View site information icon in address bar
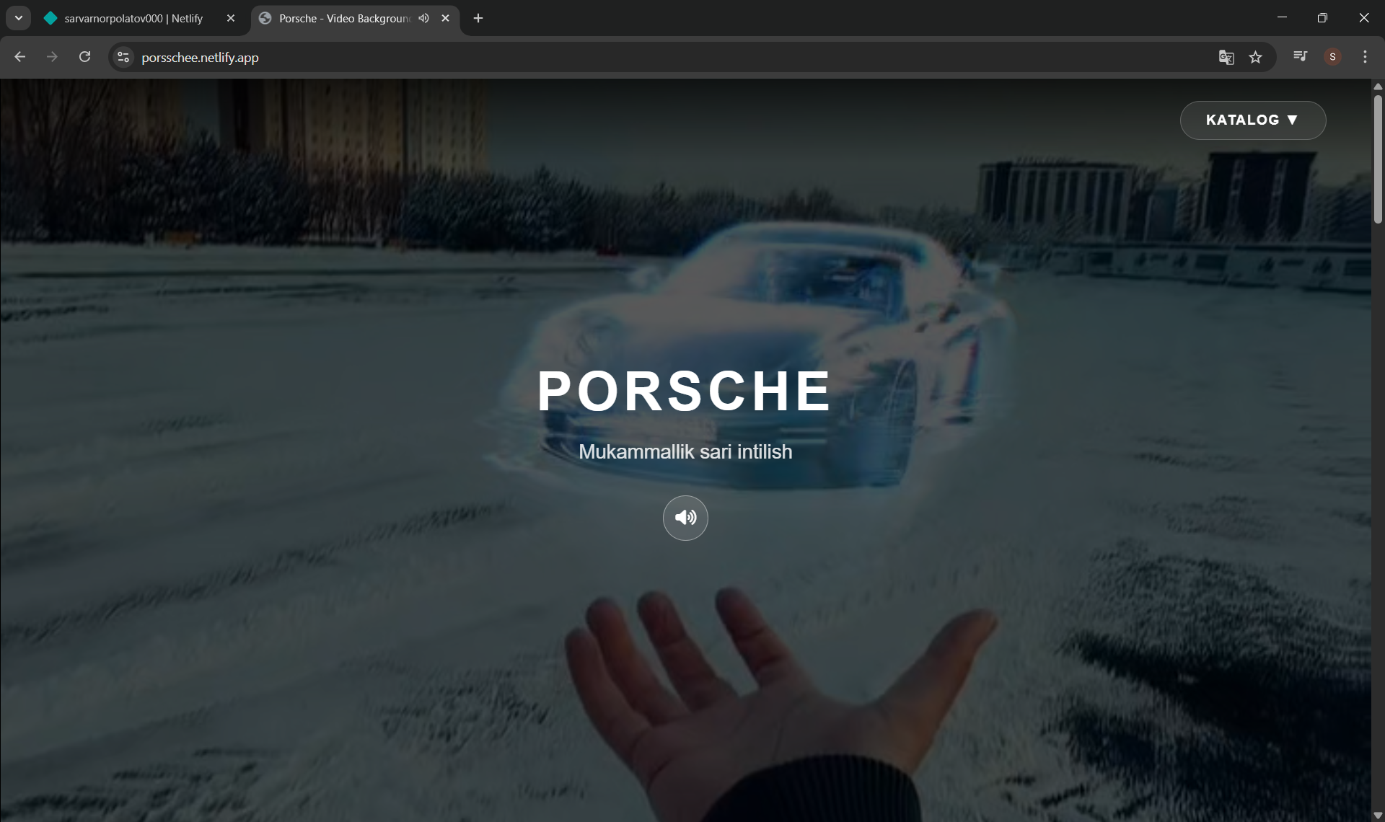This screenshot has width=1385, height=822. pos(123,57)
